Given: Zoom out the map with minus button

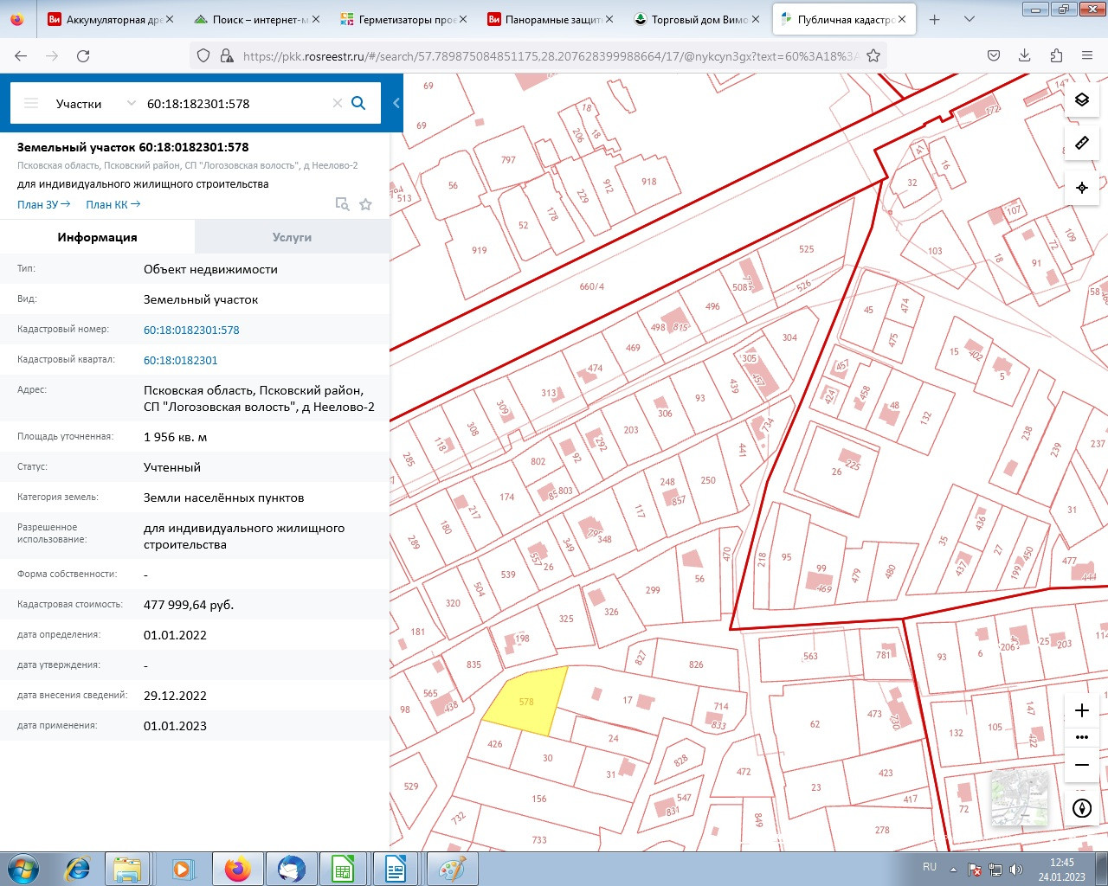Looking at the screenshot, I should click(1081, 765).
